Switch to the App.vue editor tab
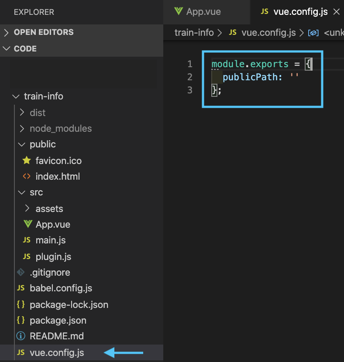This screenshot has height=362, width=344. [203, 12]
